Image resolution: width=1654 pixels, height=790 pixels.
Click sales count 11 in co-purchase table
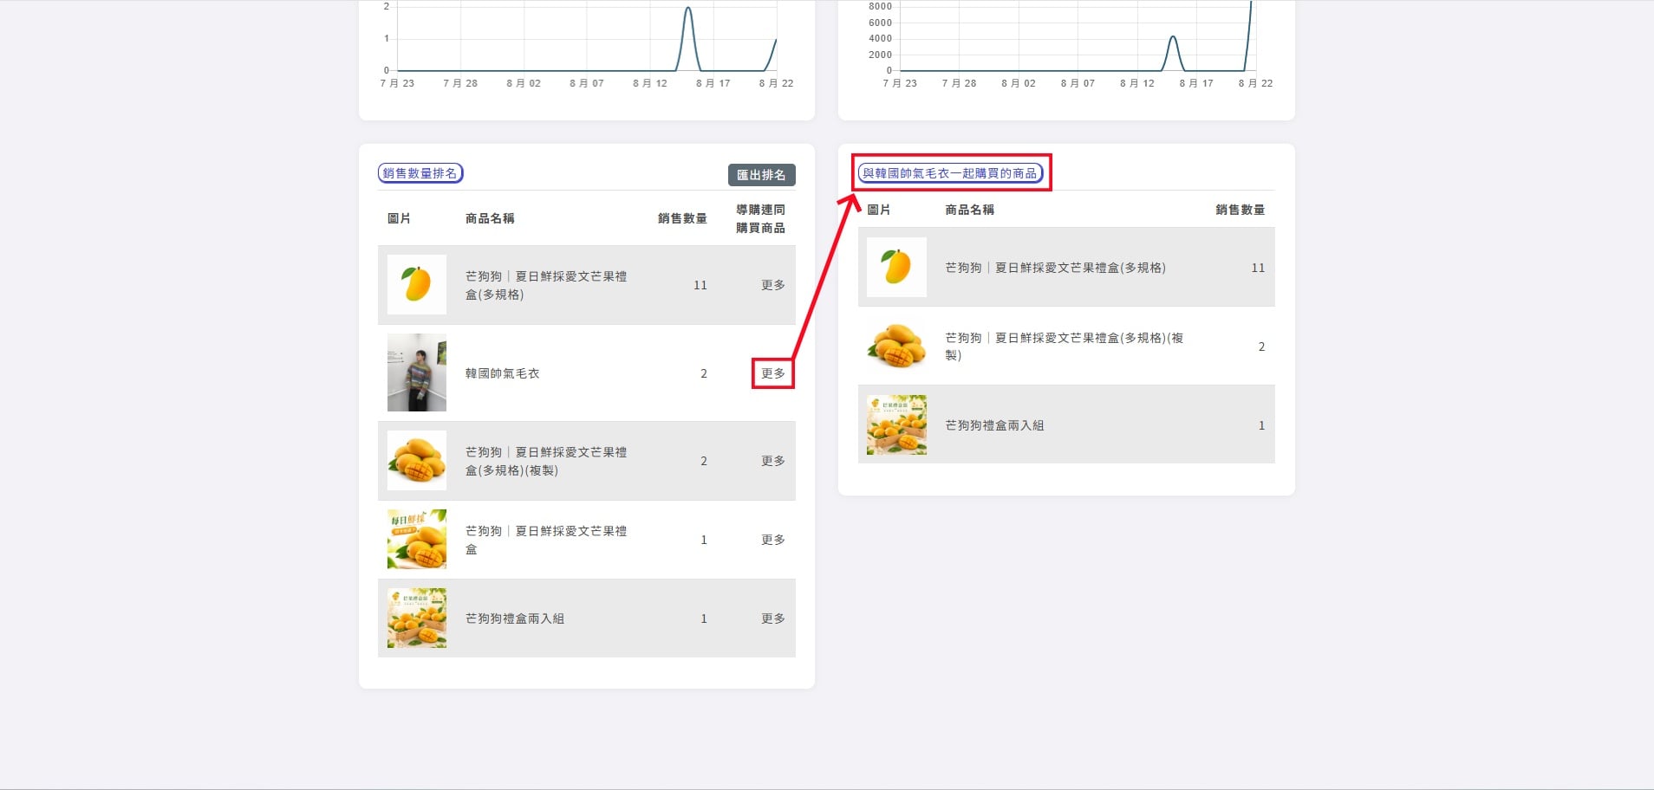click(1258, 268)
